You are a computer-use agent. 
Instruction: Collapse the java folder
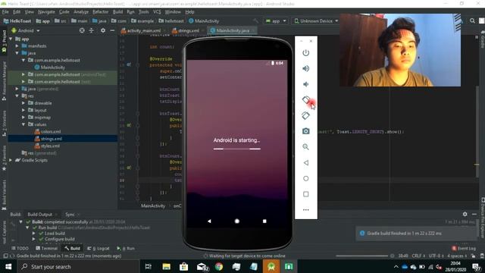(x=17, y=53)
